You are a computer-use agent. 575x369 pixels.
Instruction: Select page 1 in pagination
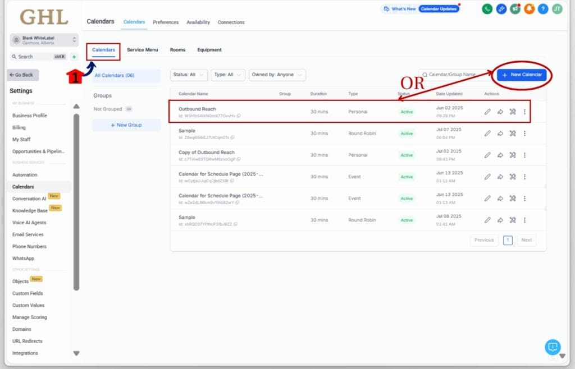pos(508,240)
